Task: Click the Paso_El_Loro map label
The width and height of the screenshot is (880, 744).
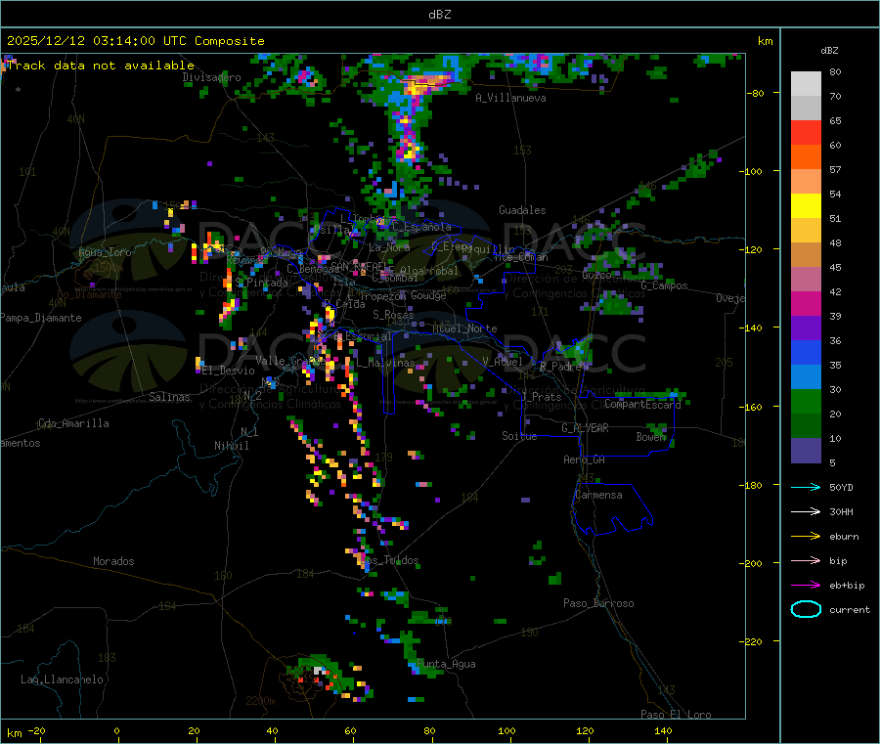Action: [677, 715]
